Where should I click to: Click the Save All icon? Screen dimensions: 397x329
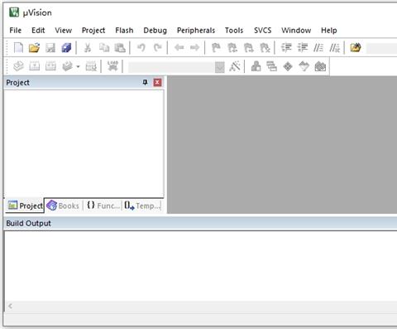66,47
